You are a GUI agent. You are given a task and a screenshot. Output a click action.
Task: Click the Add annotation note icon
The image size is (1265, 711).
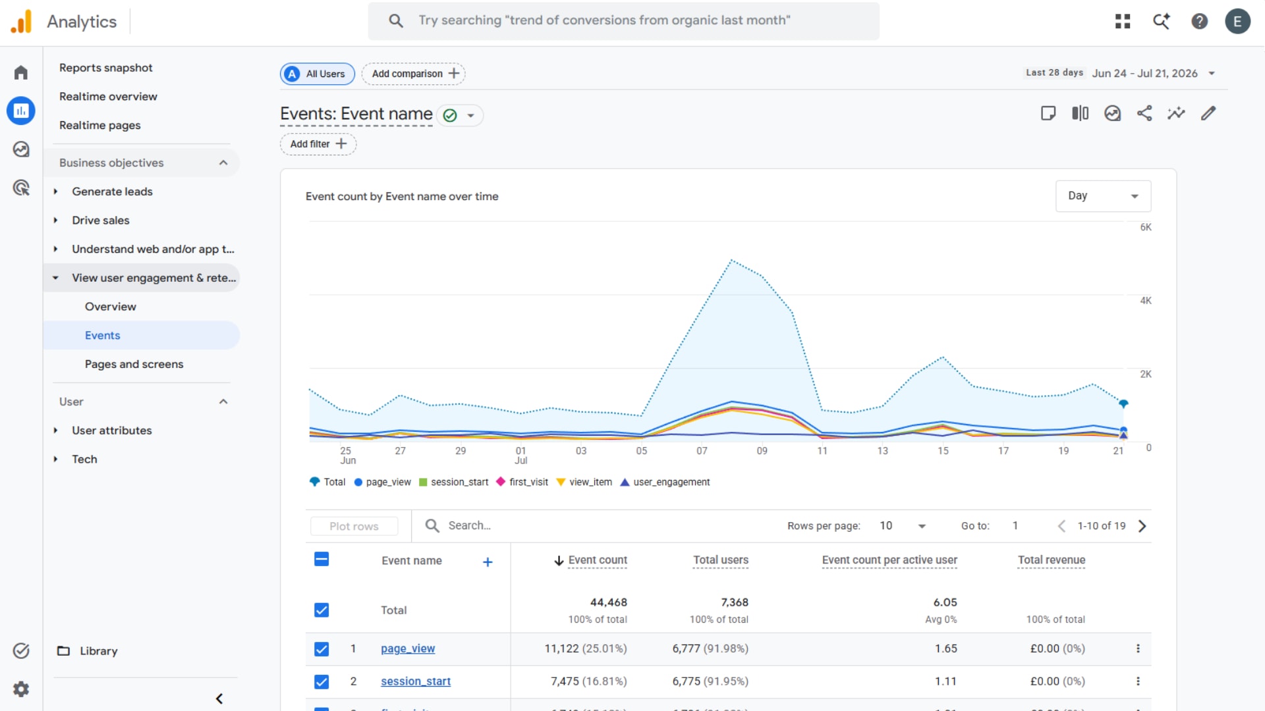click(1048, 113)
